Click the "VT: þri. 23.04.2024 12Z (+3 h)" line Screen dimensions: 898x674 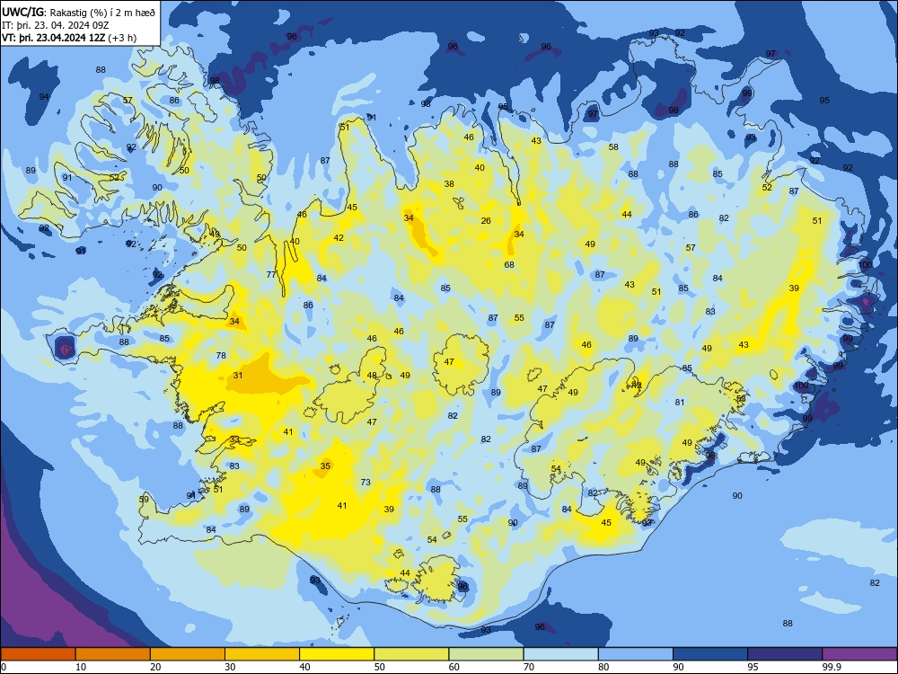click(x=69, y=38)
